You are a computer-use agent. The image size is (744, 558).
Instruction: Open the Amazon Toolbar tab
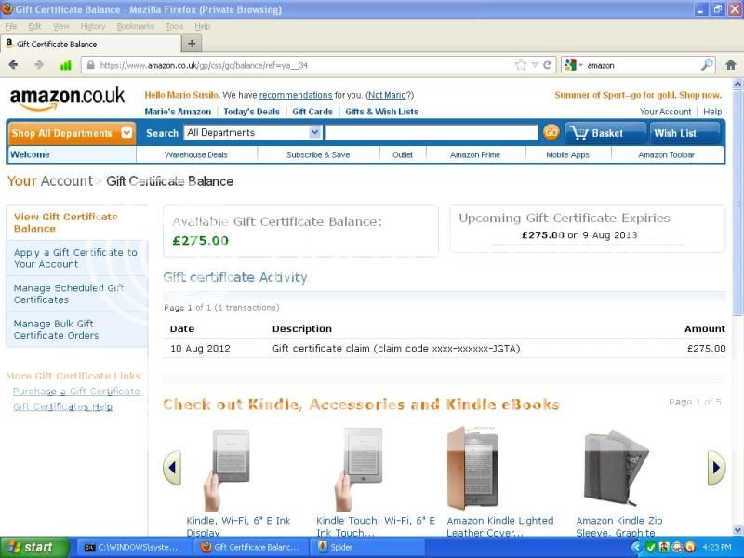pyautogui.click(x=666, y=154)
